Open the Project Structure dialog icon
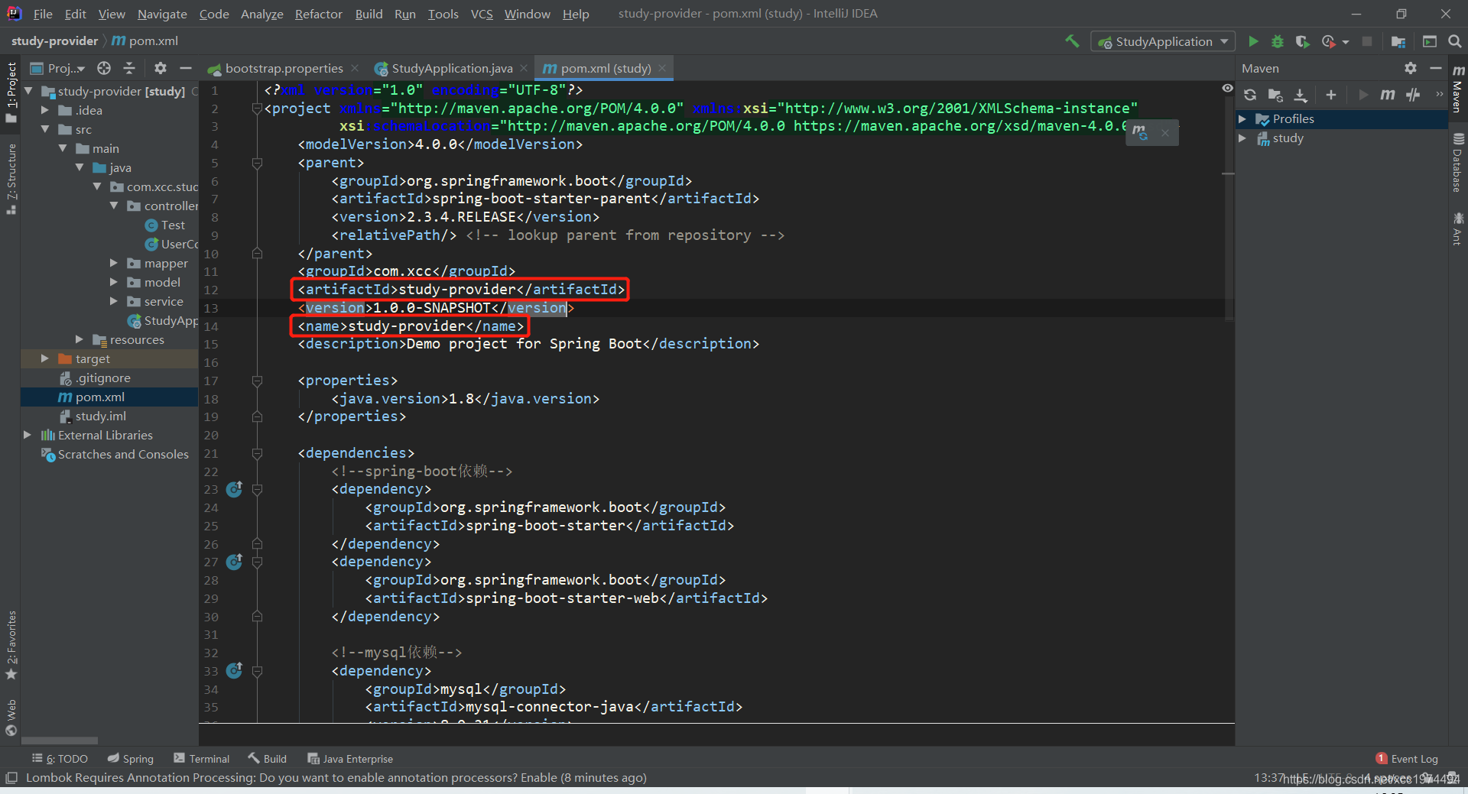This screenshot has width=1468, height=794. (x=1398, y=41)
